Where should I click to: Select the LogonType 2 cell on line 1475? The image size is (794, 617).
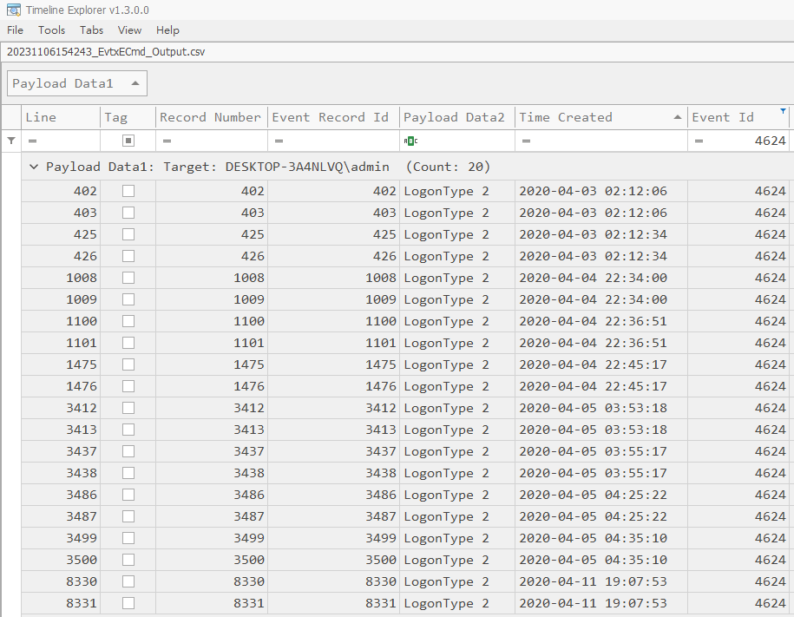(x=457, y=364)
